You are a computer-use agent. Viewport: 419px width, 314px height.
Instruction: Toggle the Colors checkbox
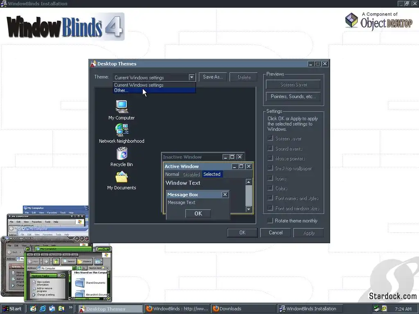coord(270,188)
